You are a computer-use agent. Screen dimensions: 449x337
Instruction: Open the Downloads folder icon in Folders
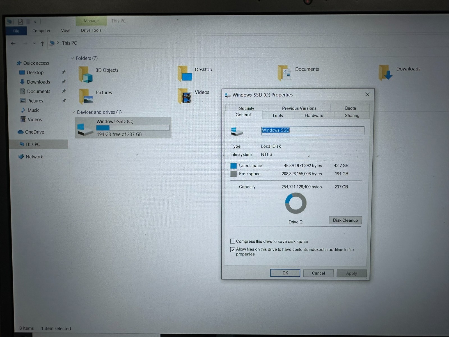(x=386, y=72)
